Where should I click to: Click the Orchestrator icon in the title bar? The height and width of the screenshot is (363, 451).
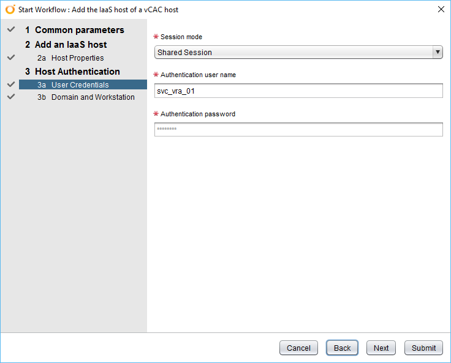pyautogui.click(x=10, y=10)
